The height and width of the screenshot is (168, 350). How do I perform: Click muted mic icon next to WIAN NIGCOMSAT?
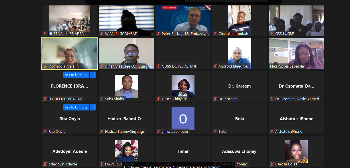tap(102, 34)
